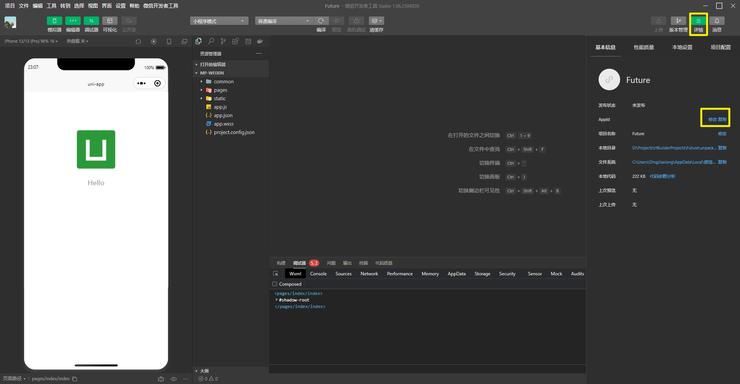Open the 资源管理器 more options ellipsis
The width and height of the screenshot is (740, 384).
click(259, 53)
